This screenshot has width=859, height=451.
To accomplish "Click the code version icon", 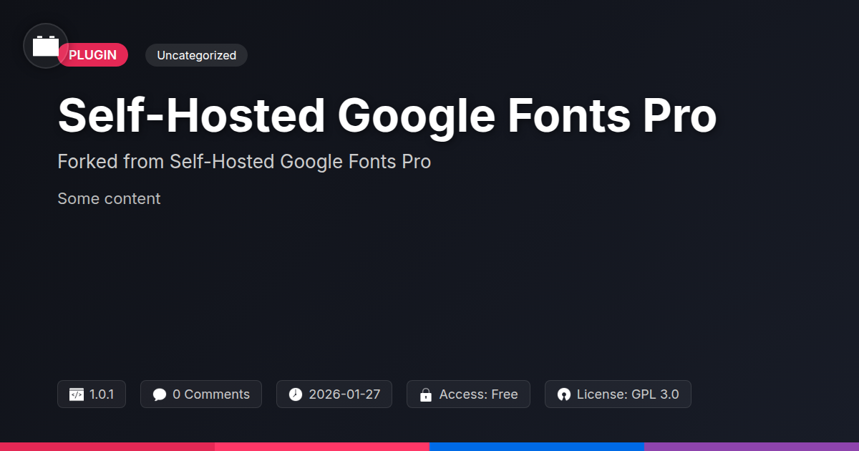I will (x=77, y=394).
